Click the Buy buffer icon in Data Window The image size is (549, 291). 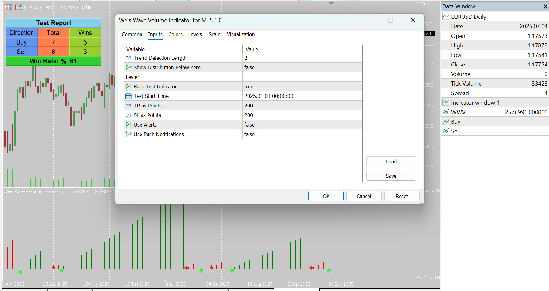[x=446, y=121]
